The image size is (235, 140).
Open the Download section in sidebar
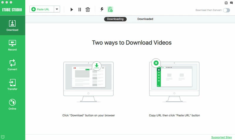(12, 25)
